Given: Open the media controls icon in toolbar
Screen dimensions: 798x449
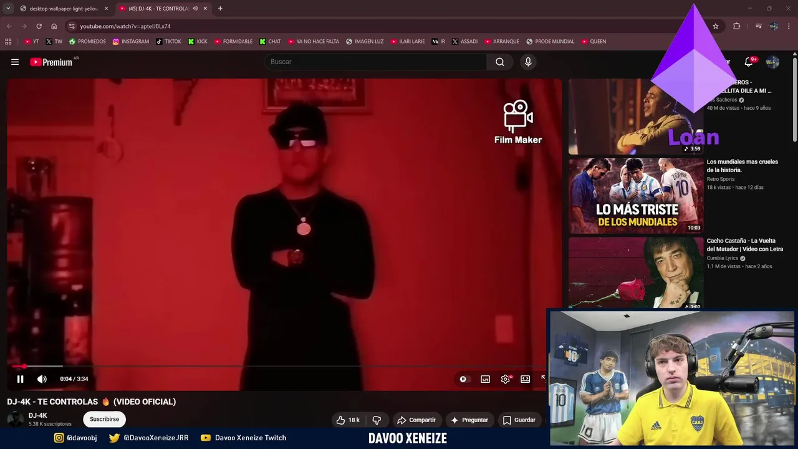Looking at the screenshot, I should tap(759, 26).
